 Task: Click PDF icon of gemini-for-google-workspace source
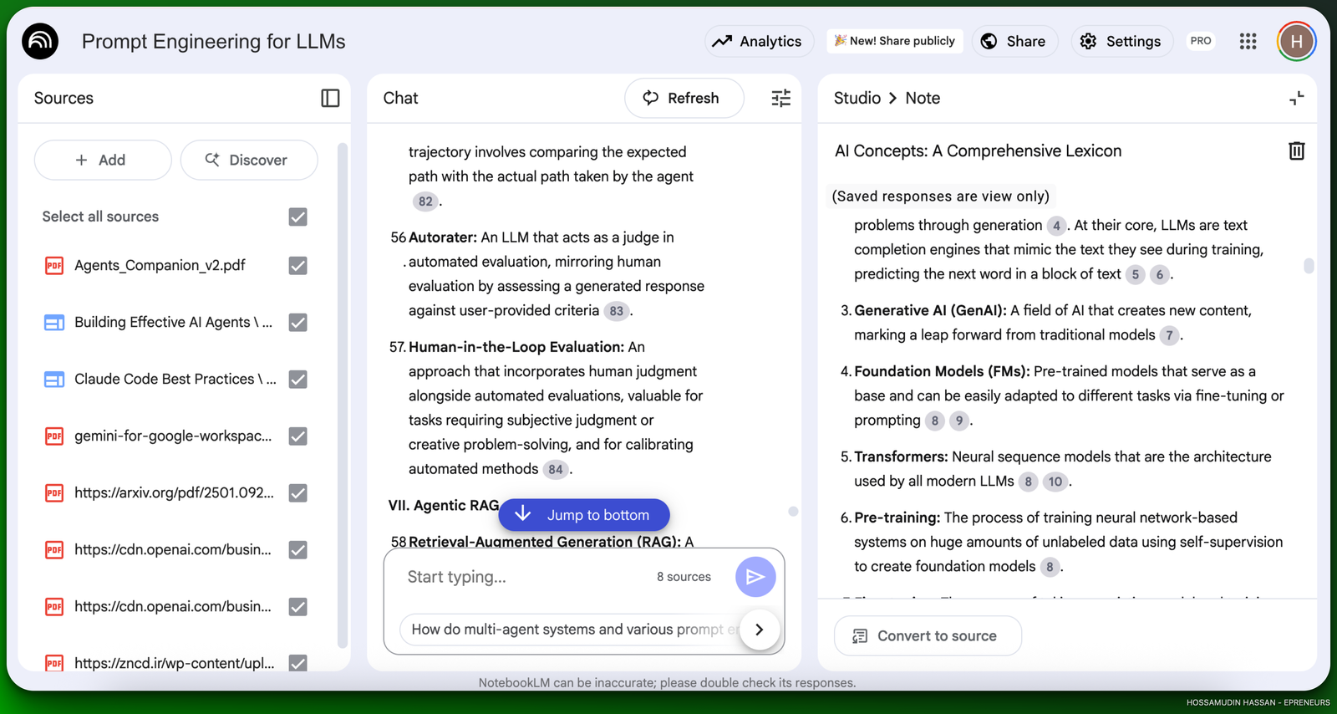[x=54, y=436]
